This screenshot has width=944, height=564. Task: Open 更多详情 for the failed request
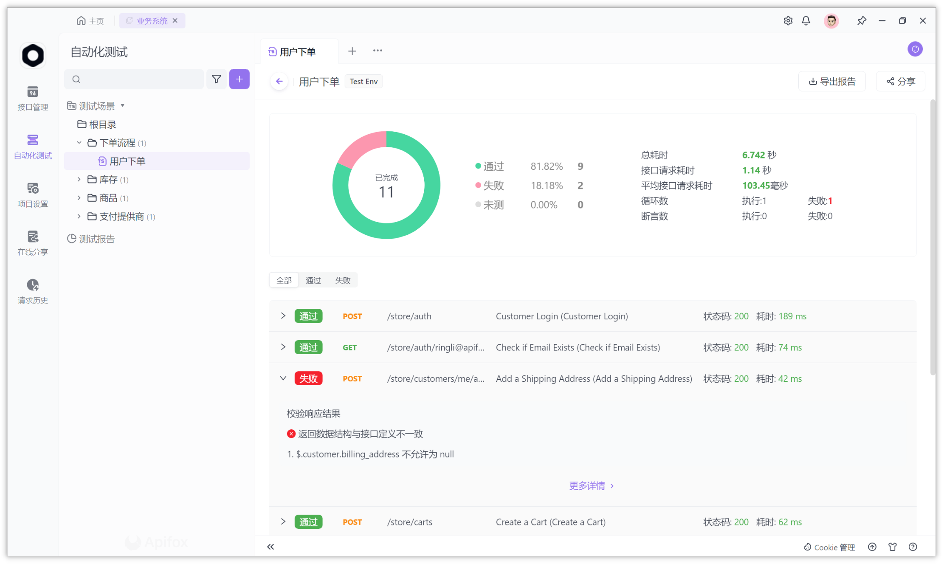591,485
